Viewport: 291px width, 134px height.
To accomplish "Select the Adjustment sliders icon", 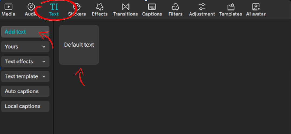I will [202, 7].
